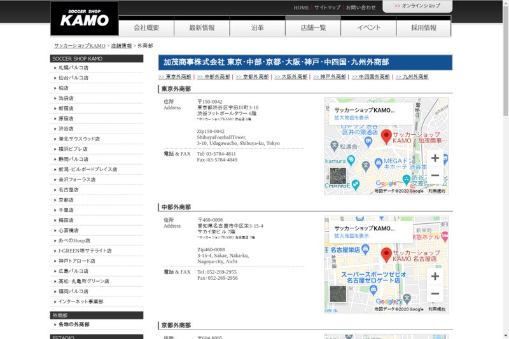Select 新宿店 in sidebar
The width and height of the screenshot is (509, 339).
[x=66, y=108]
